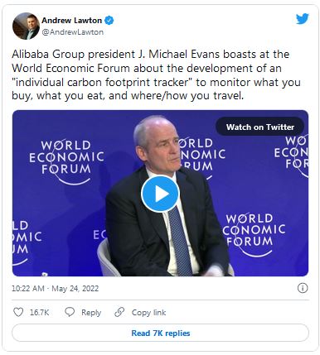
Task: Open the 10:22 AM May 24 timestamp
Action: point(56,289)
